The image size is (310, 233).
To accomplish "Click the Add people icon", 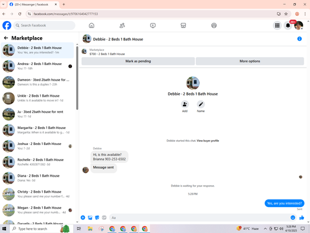I will [x=185, y=104].
